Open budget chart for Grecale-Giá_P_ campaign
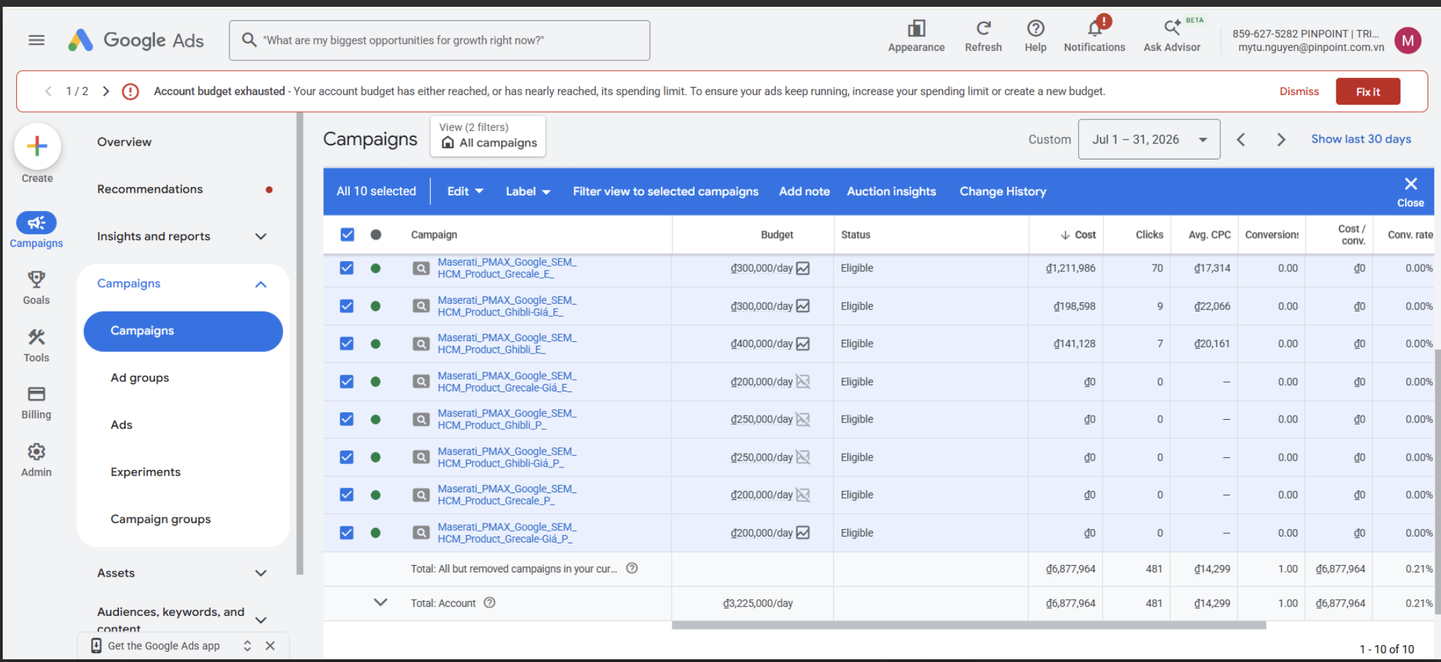The height and width of the screenshot is (662, 1441). pyautogui.click(x=803, y=532)
